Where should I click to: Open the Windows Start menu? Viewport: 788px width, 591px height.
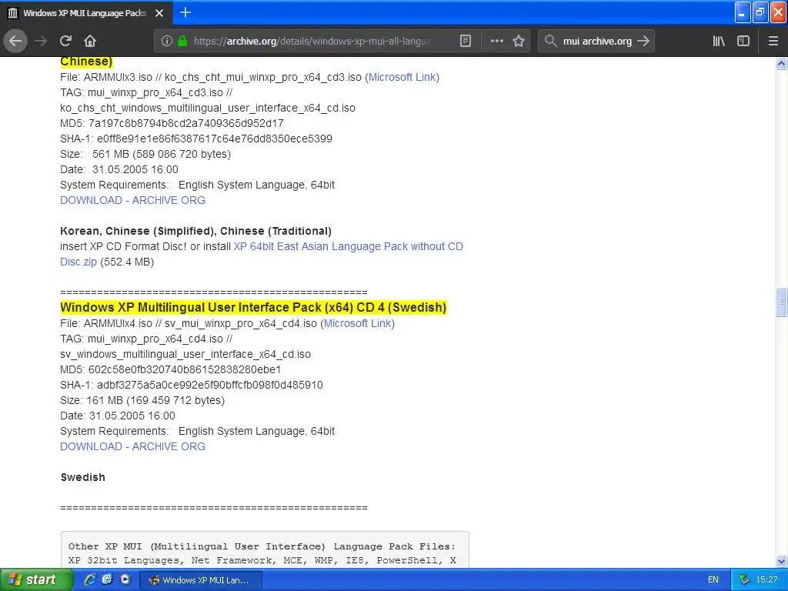coord(36,580)
